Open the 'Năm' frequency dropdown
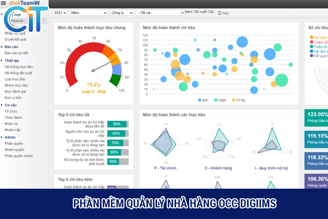 (88, 13)
